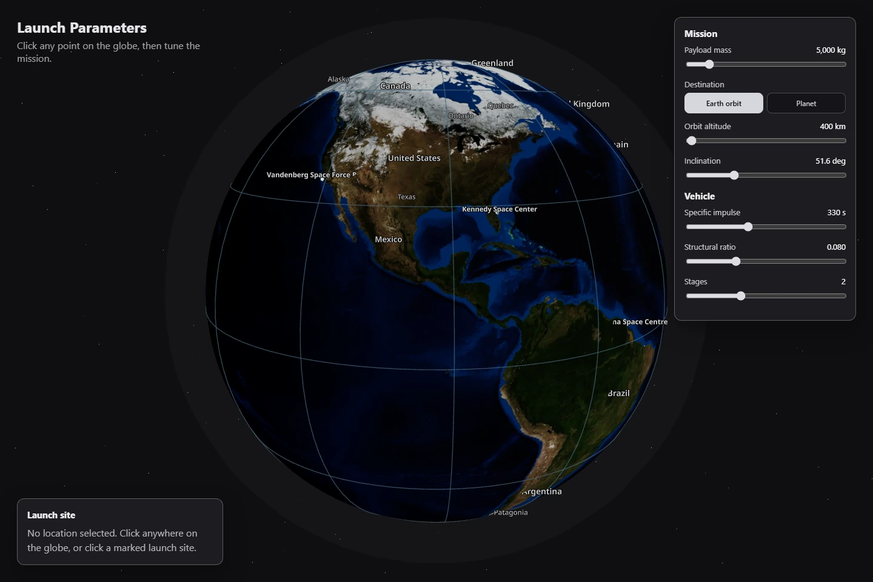Click the Structural ratio slider handle

[x=736, y=261]
